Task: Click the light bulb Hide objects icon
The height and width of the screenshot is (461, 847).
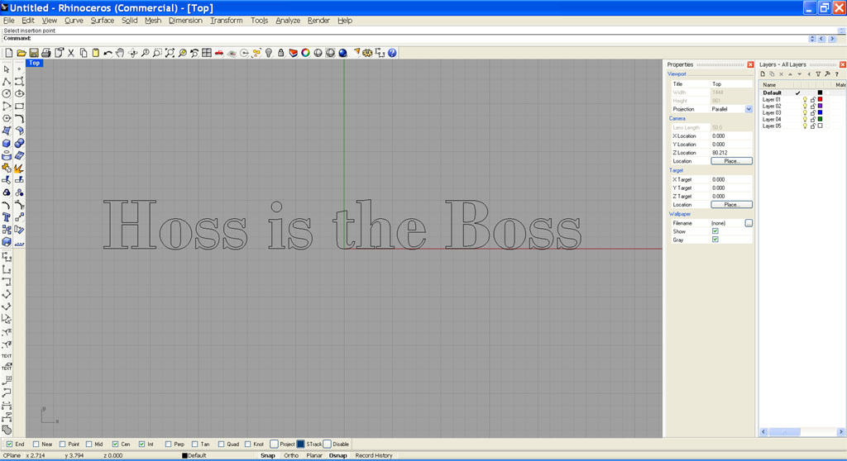Action: coord(269,53)
